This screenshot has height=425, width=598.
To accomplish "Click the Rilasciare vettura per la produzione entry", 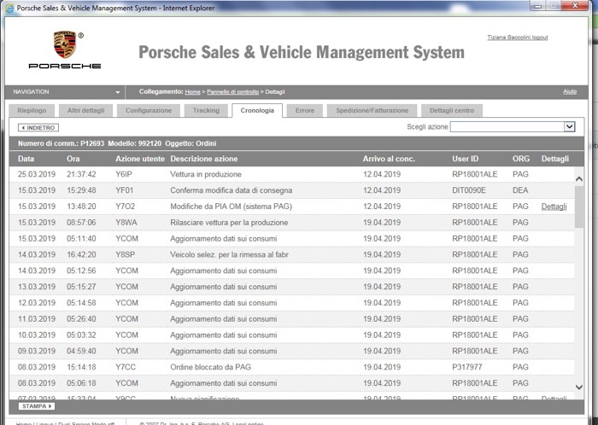I will 229,223.
